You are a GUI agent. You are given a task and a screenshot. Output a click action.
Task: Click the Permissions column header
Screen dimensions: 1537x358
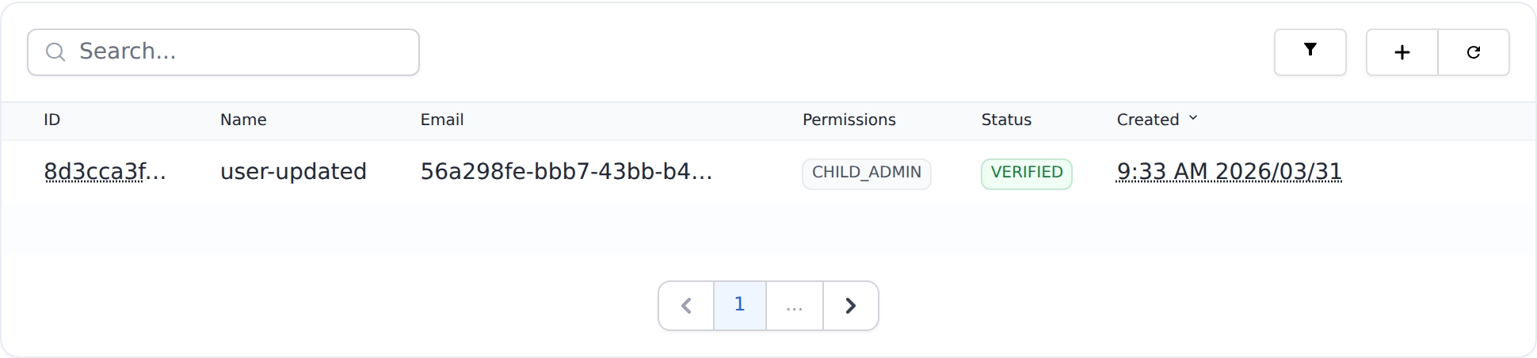pyautogui.click(x=849, y=120)
